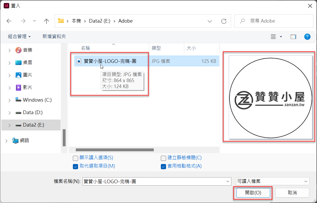Click the 125 KB size cell
Screen dimensions: 317x203
click(209, 61)
